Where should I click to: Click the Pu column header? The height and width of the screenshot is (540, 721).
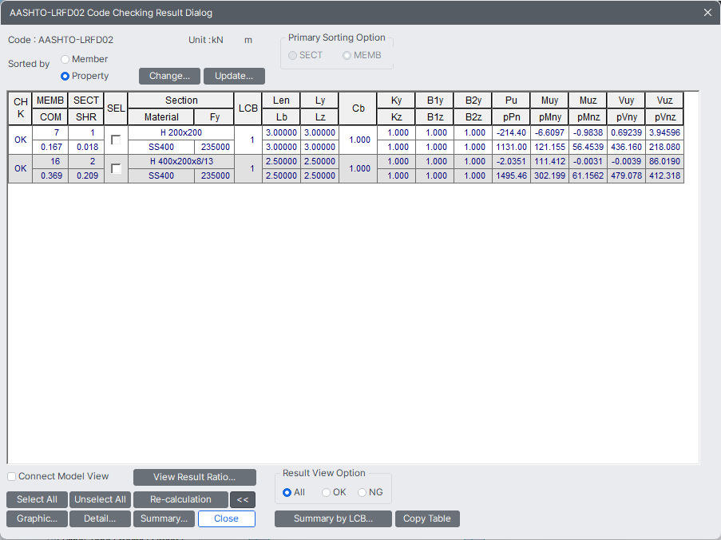click(511, 101)
